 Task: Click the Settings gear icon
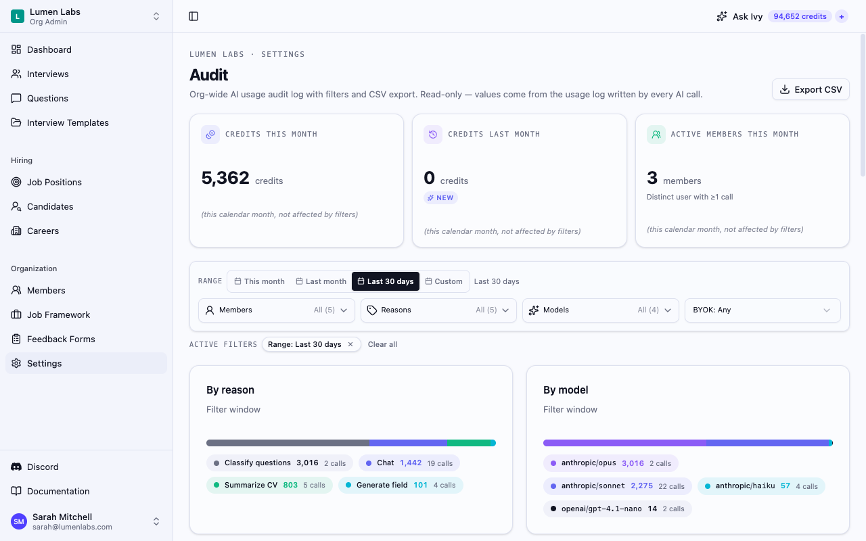pyautogui.click(x=16, y=363)
